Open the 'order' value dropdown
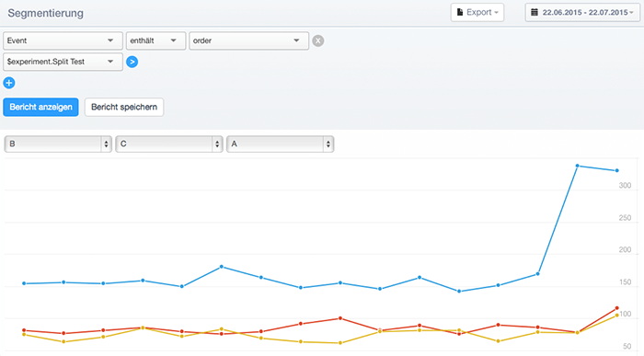Image resolution: width=644 pixels, height=356 pixels. click(x=249, y=40)
